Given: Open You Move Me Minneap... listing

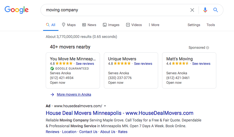Looking at the screenshot, I should [73, 59].
